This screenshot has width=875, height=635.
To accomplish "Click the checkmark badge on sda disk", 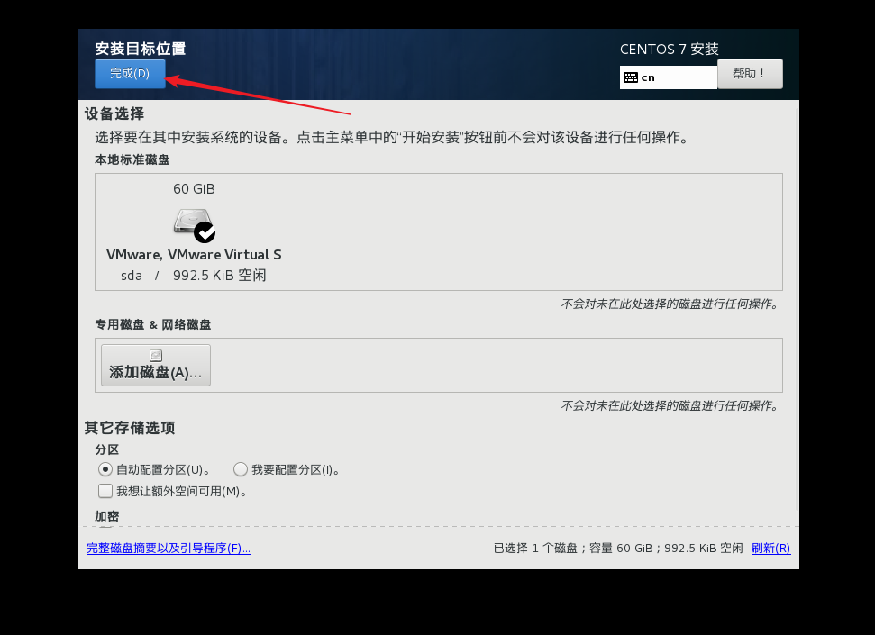I will click(205, 232).
